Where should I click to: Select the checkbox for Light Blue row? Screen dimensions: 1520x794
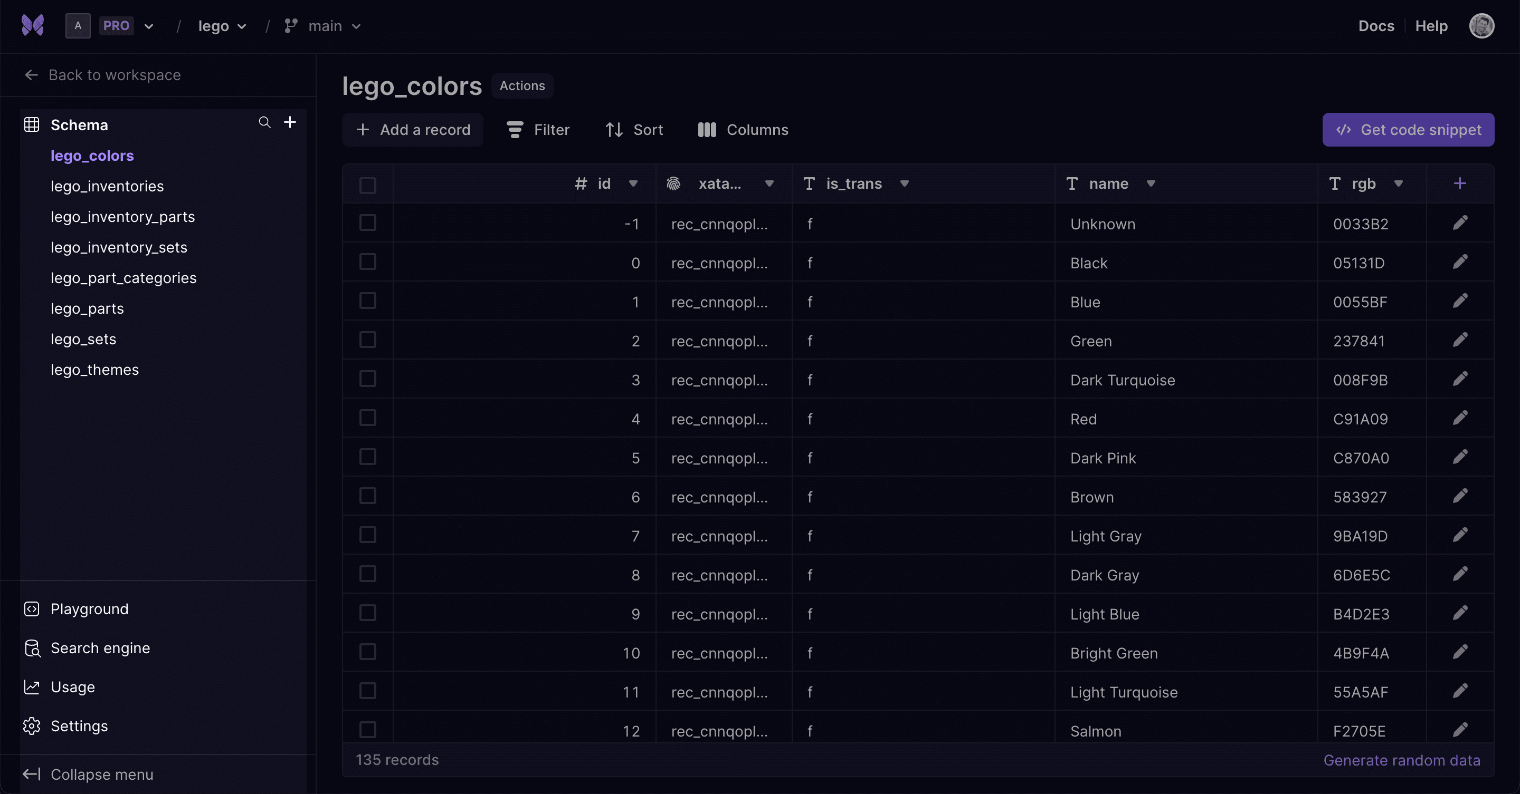(x=368, y=613)
